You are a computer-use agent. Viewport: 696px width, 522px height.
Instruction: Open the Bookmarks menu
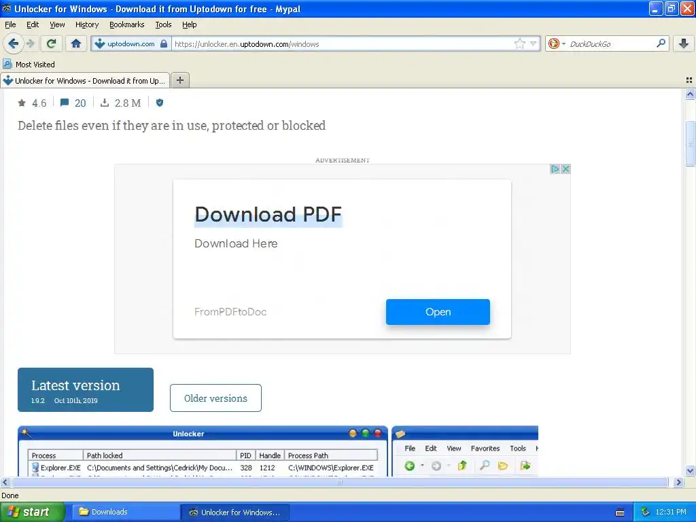[126, 24]
